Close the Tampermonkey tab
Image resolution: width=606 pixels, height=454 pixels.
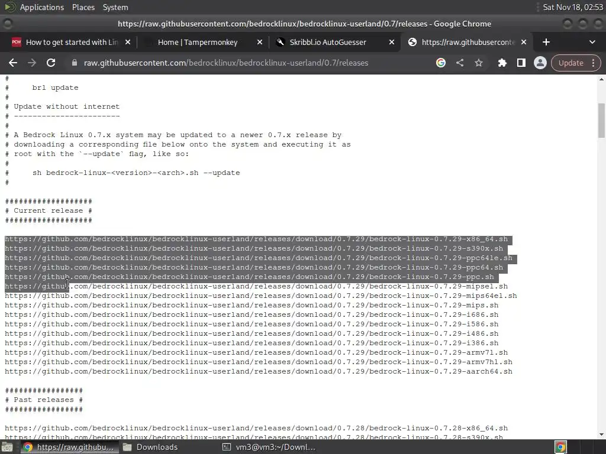[260, 42]
